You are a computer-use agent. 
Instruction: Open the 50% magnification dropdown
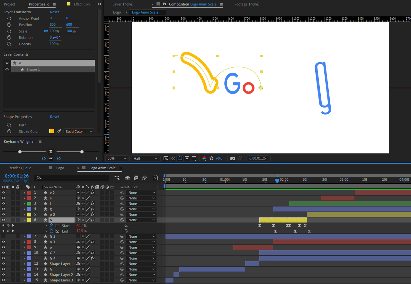click(x=117, y=158)
